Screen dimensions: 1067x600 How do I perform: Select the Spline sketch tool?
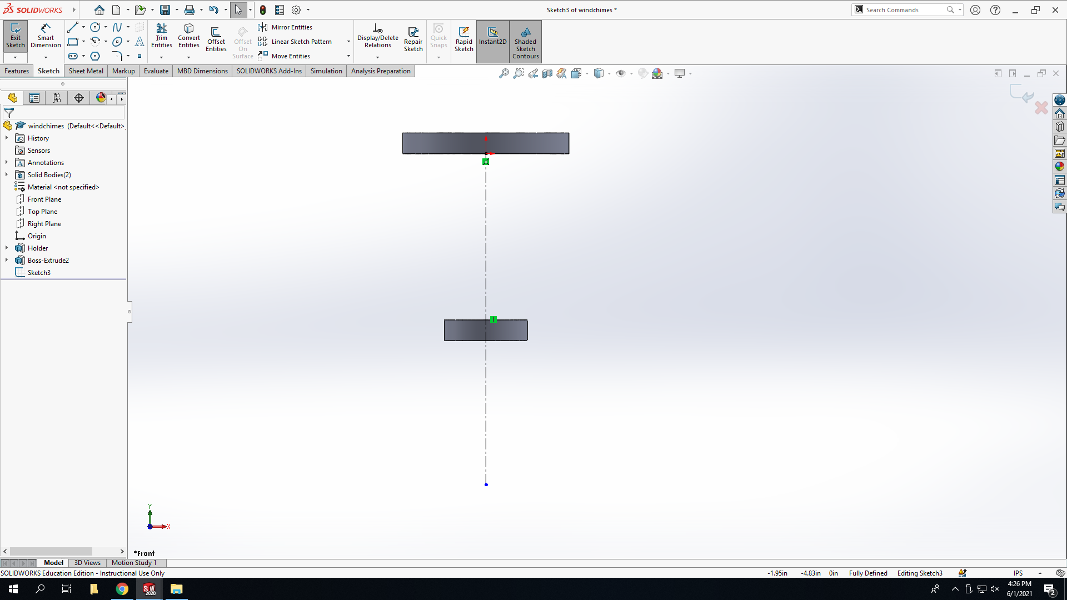point(117,27)
